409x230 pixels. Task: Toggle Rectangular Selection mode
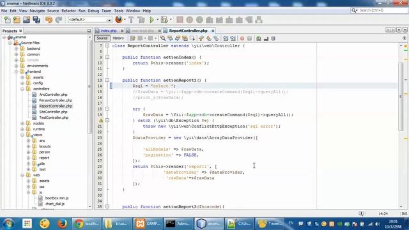[192, 38]
